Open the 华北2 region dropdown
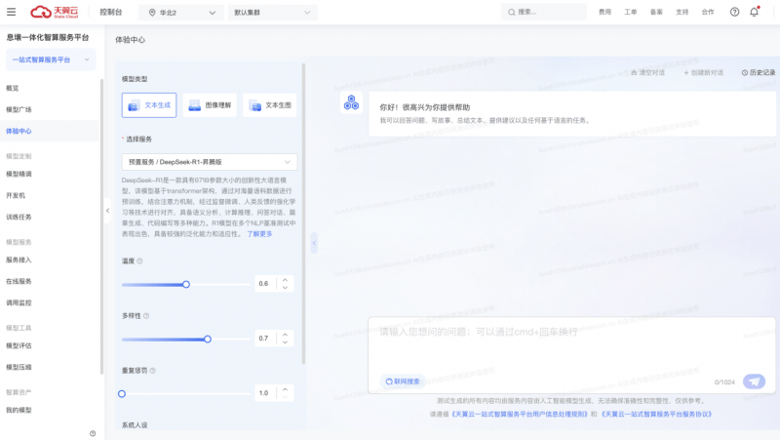Image resolution: width=780 pixels, height=440 pixels. click(x=181, y=13)
